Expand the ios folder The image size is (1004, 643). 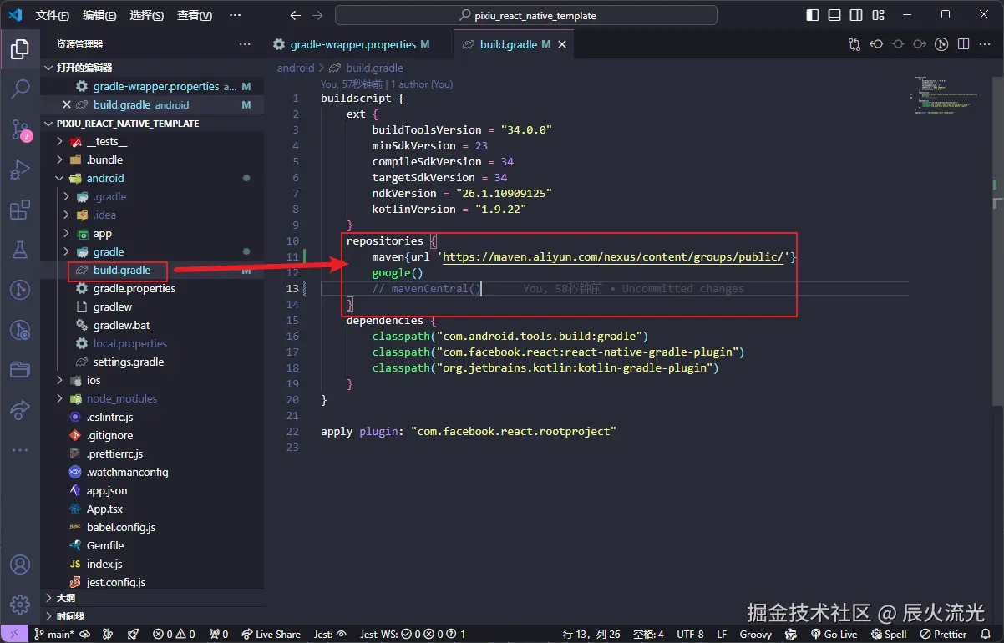pos(93,380)
